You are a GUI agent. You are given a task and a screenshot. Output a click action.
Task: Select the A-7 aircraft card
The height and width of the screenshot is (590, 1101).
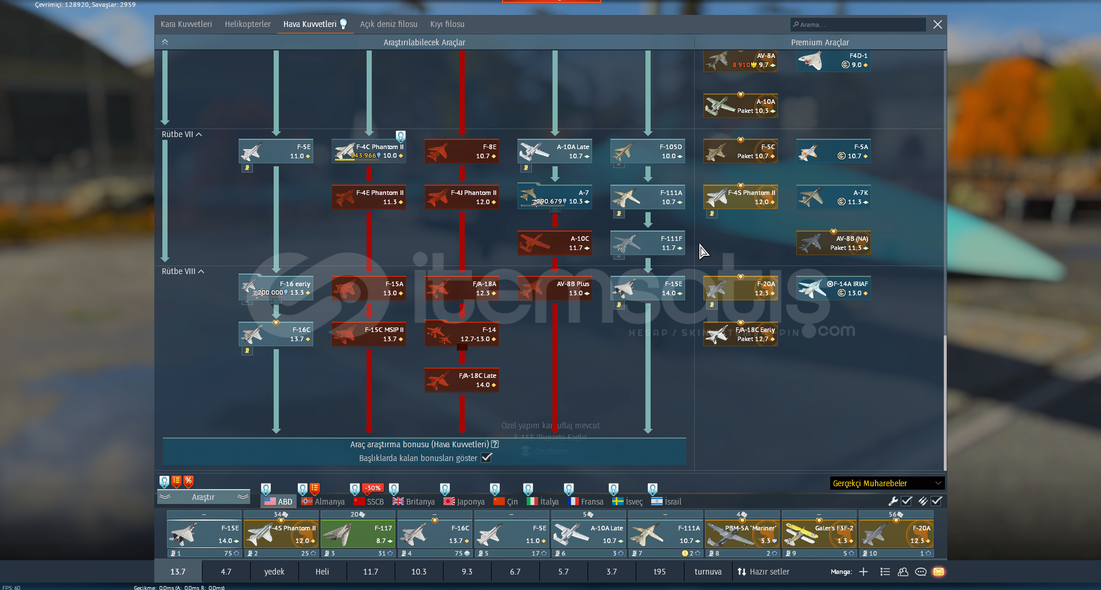pos(555,197)
